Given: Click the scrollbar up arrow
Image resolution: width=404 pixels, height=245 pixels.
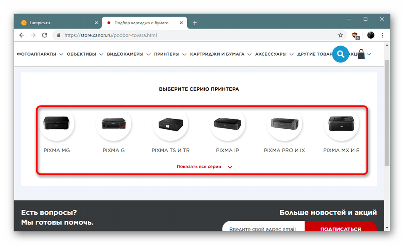Looking at the screenshot, I should pos(387,45).
